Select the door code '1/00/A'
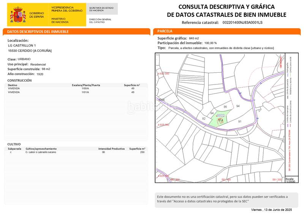The height and width of the screenshot is (215, 304). [85, 88]
